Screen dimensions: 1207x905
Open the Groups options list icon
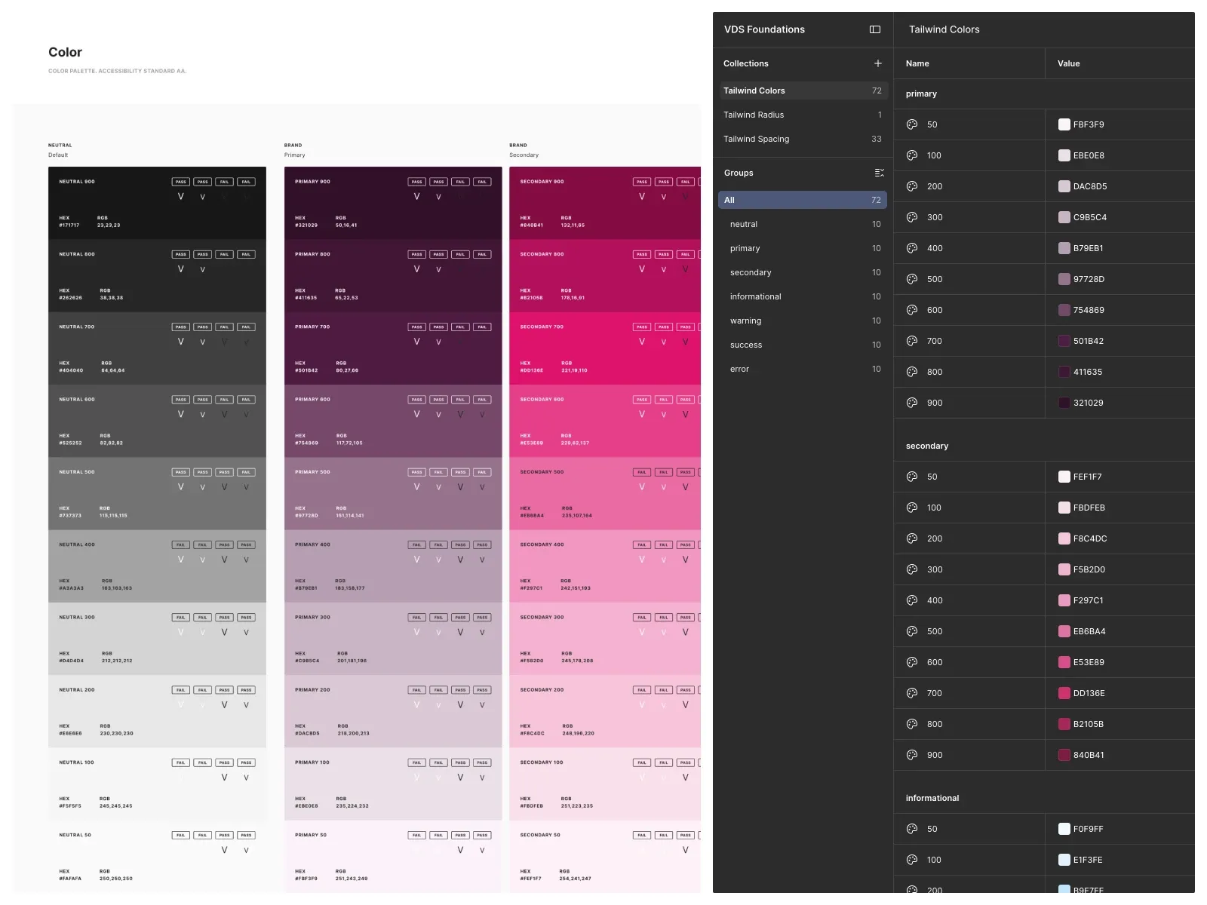pyautogui.click(x=879, y=173)
